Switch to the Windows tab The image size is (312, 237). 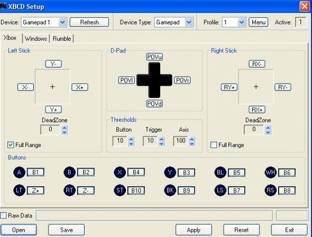pyautogui.click(x=36, y=39)
